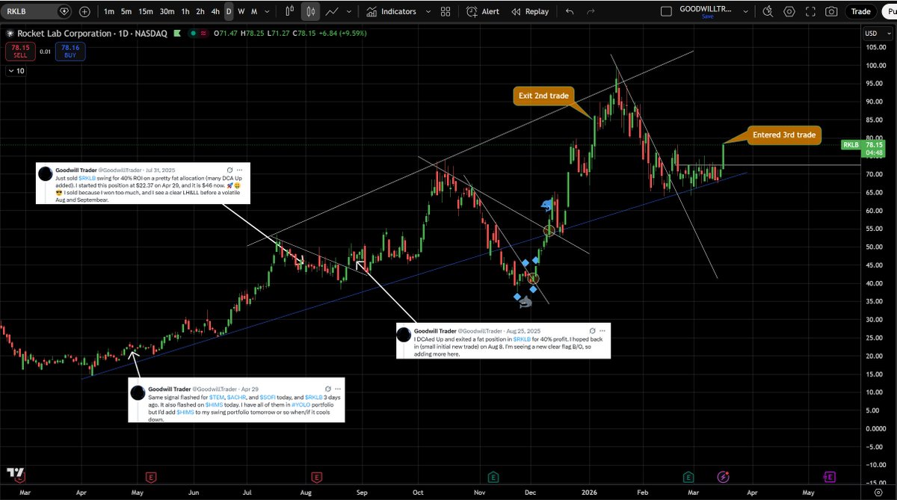The width and height of the screenshot is (897, 500).
Task: Expand the manage layouts dropdown chevron
Action: point(745,11)
